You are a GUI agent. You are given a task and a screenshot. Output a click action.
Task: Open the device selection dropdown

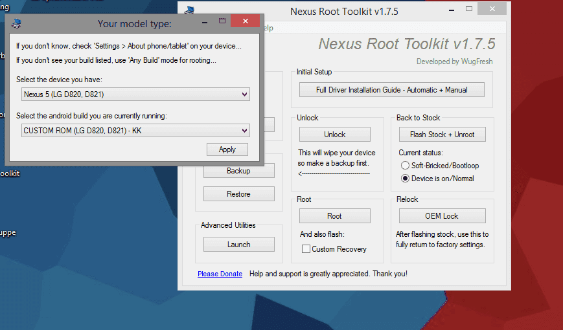(x=135, y=94)
